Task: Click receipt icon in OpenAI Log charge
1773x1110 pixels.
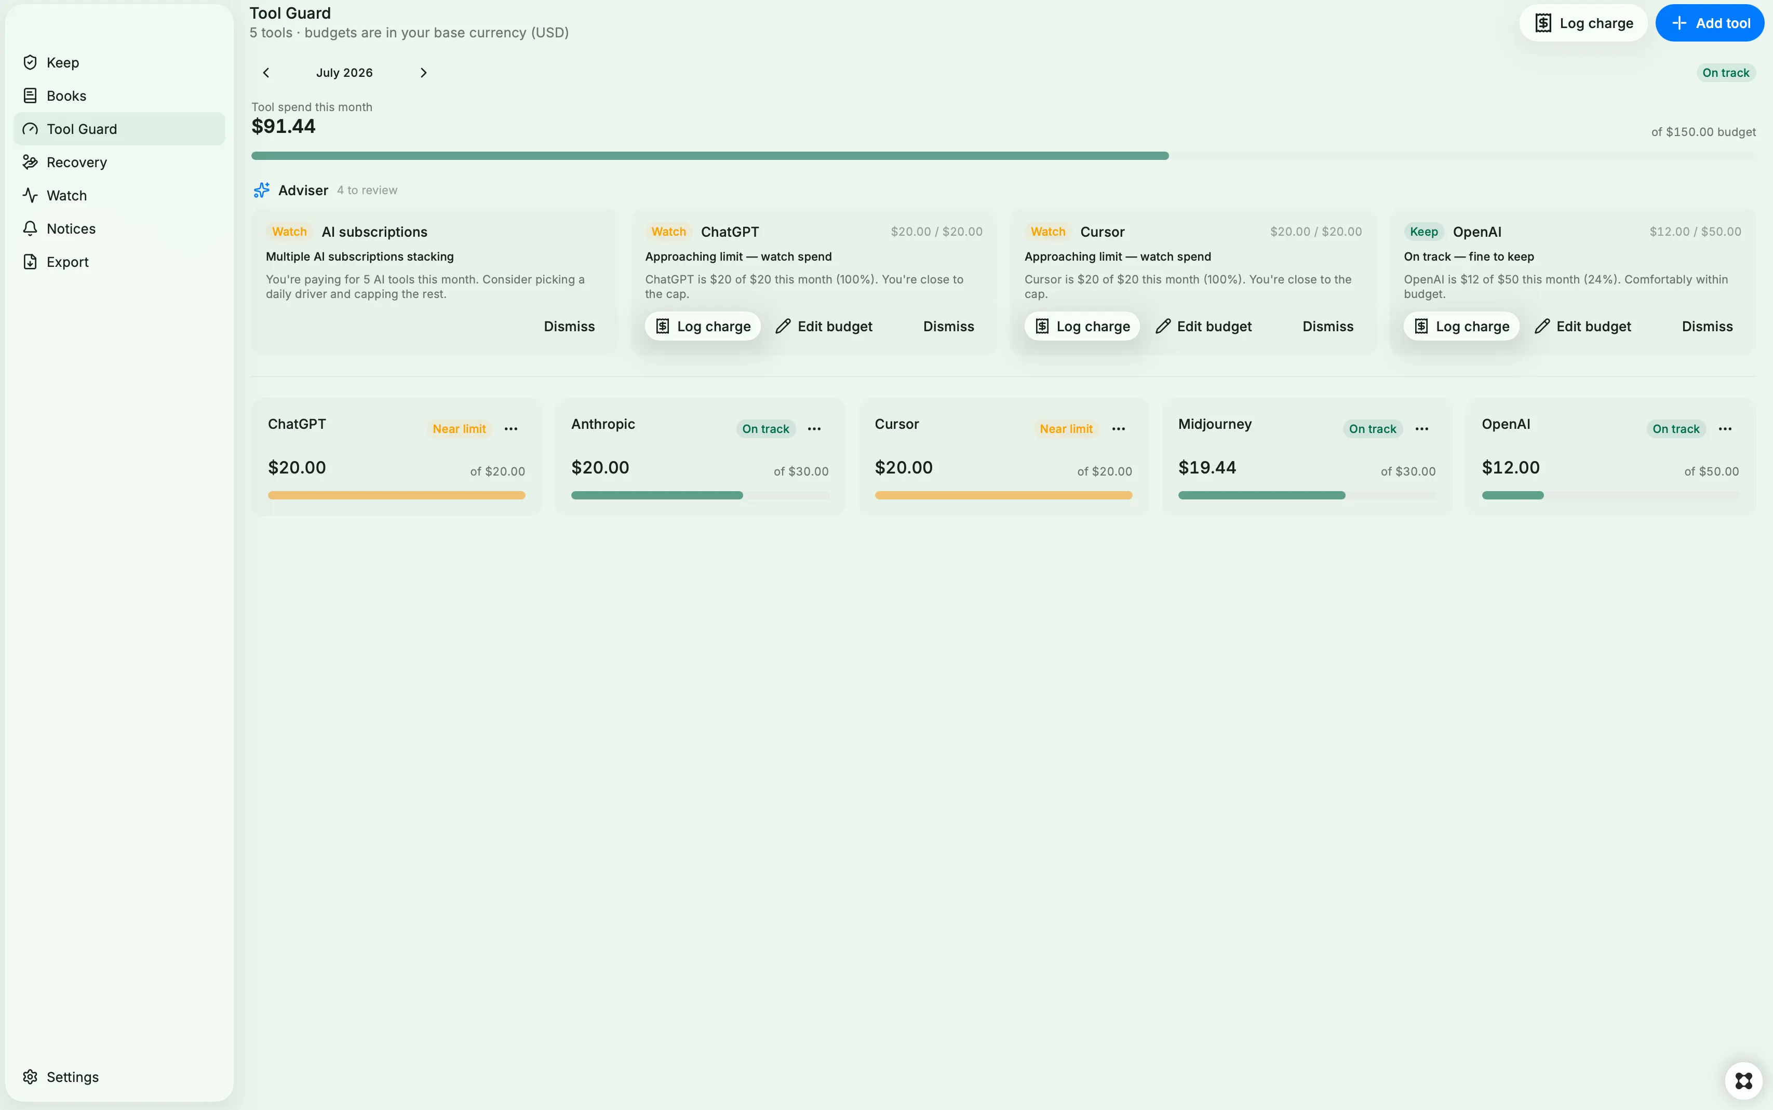Action: point(1421,327)
